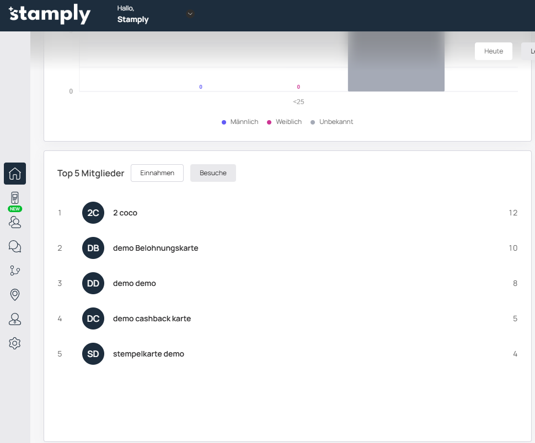Open the members icon in sidebar
535x443 pixels.
(x=15, y=222)
